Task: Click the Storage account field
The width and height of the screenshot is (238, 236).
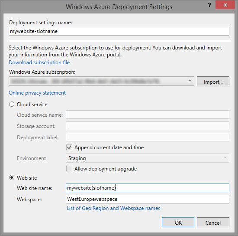Action: click(148, 126)
